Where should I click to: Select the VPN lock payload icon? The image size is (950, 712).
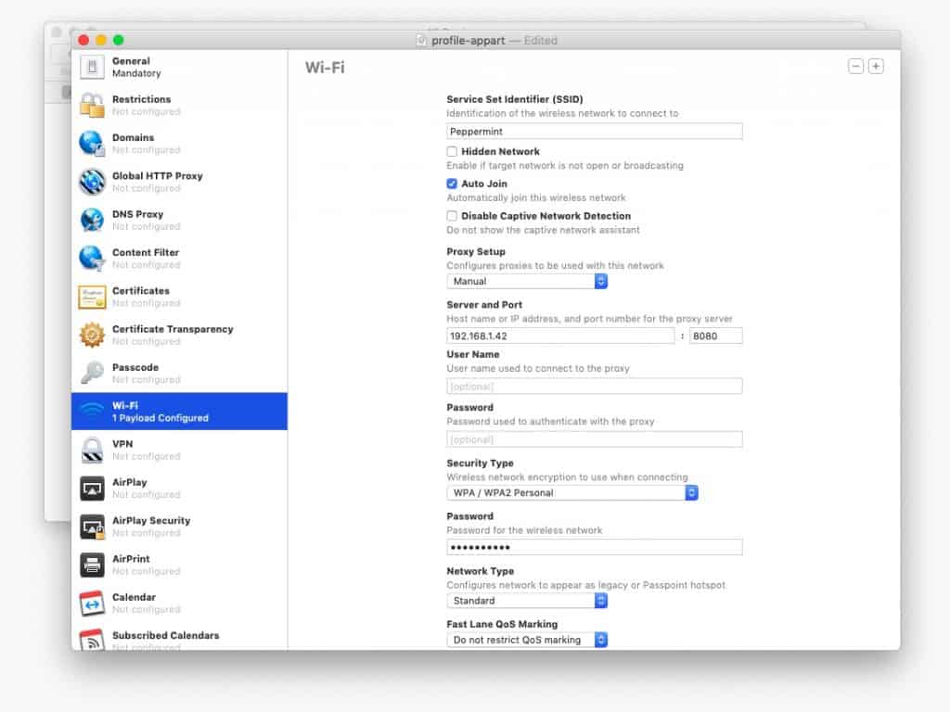pos(91,450)
